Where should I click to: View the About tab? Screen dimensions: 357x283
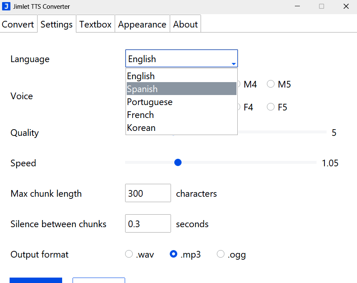click(x=185, y=24)
